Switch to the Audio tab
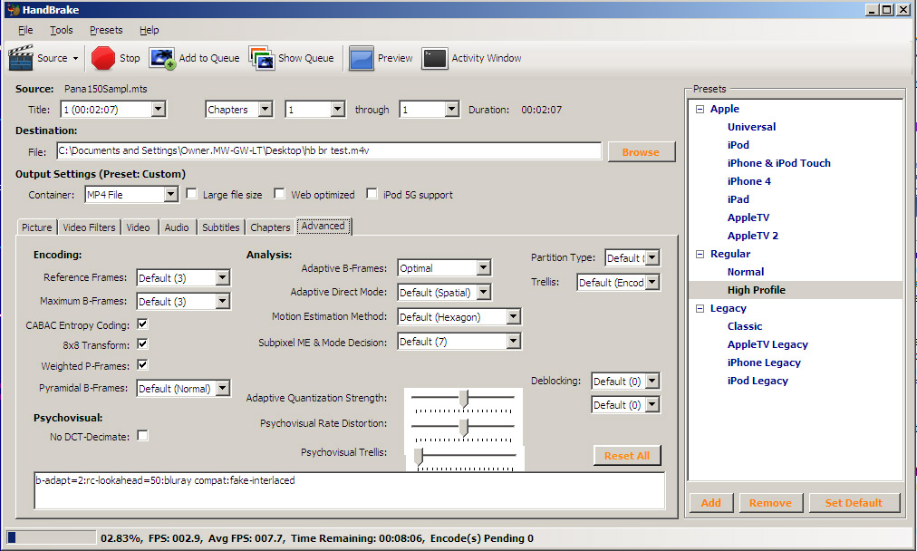This screenshot has height=551, width=917. click(x=177, y=227)
